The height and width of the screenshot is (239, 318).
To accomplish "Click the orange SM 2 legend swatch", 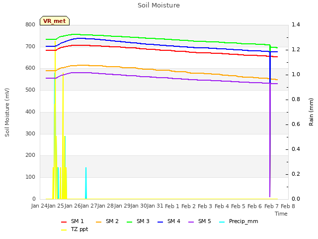I will pos(99,222).
